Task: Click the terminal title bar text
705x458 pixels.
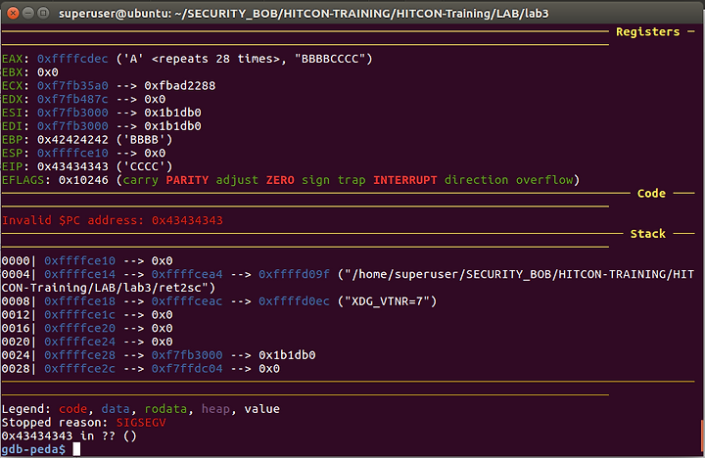Action: [x=304, y=14]
